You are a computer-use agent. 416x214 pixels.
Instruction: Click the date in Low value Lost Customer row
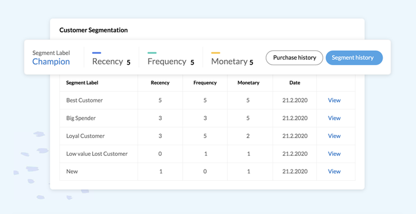pos(295,154)
